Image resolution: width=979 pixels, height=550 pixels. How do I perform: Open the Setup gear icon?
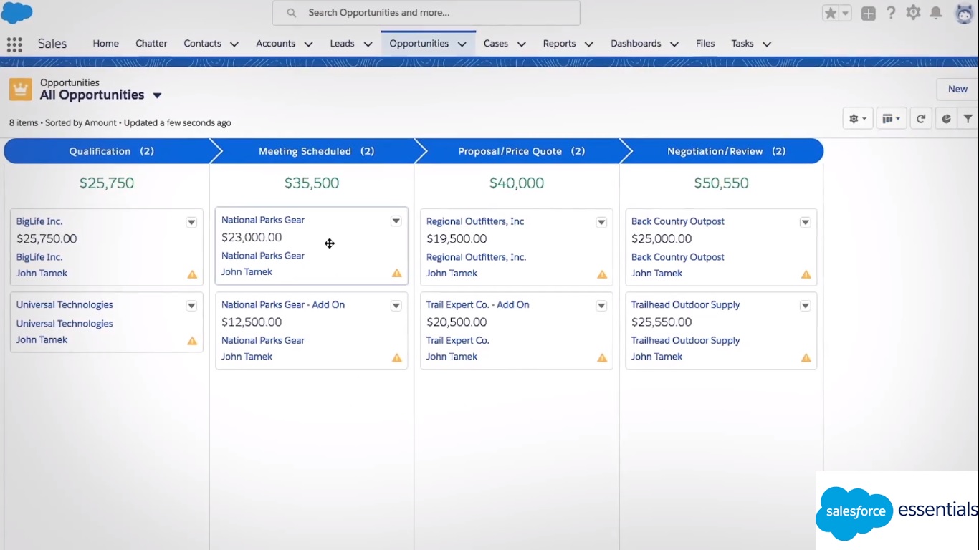pos(913,13)
